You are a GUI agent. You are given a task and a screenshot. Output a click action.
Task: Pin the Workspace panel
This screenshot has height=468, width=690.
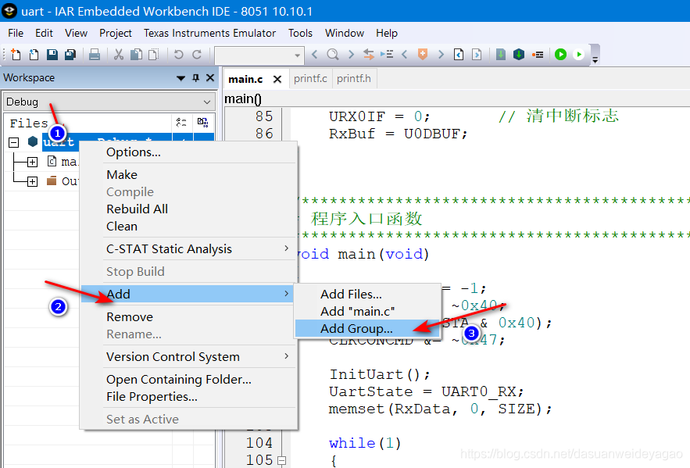(x=196, y=78)
